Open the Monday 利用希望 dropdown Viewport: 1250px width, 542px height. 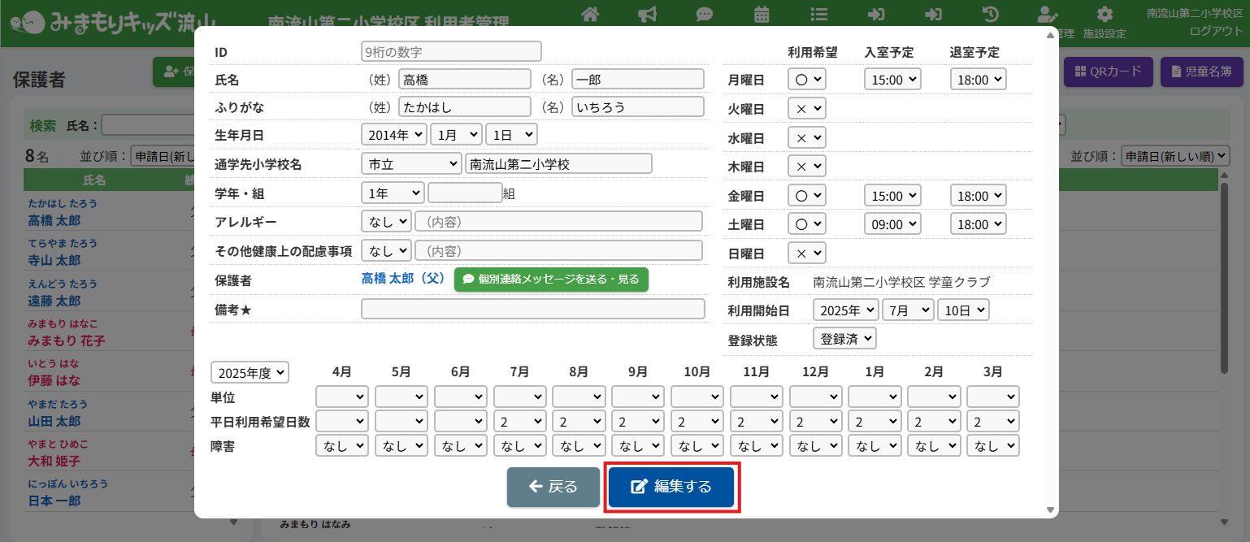tap(806, 80)
